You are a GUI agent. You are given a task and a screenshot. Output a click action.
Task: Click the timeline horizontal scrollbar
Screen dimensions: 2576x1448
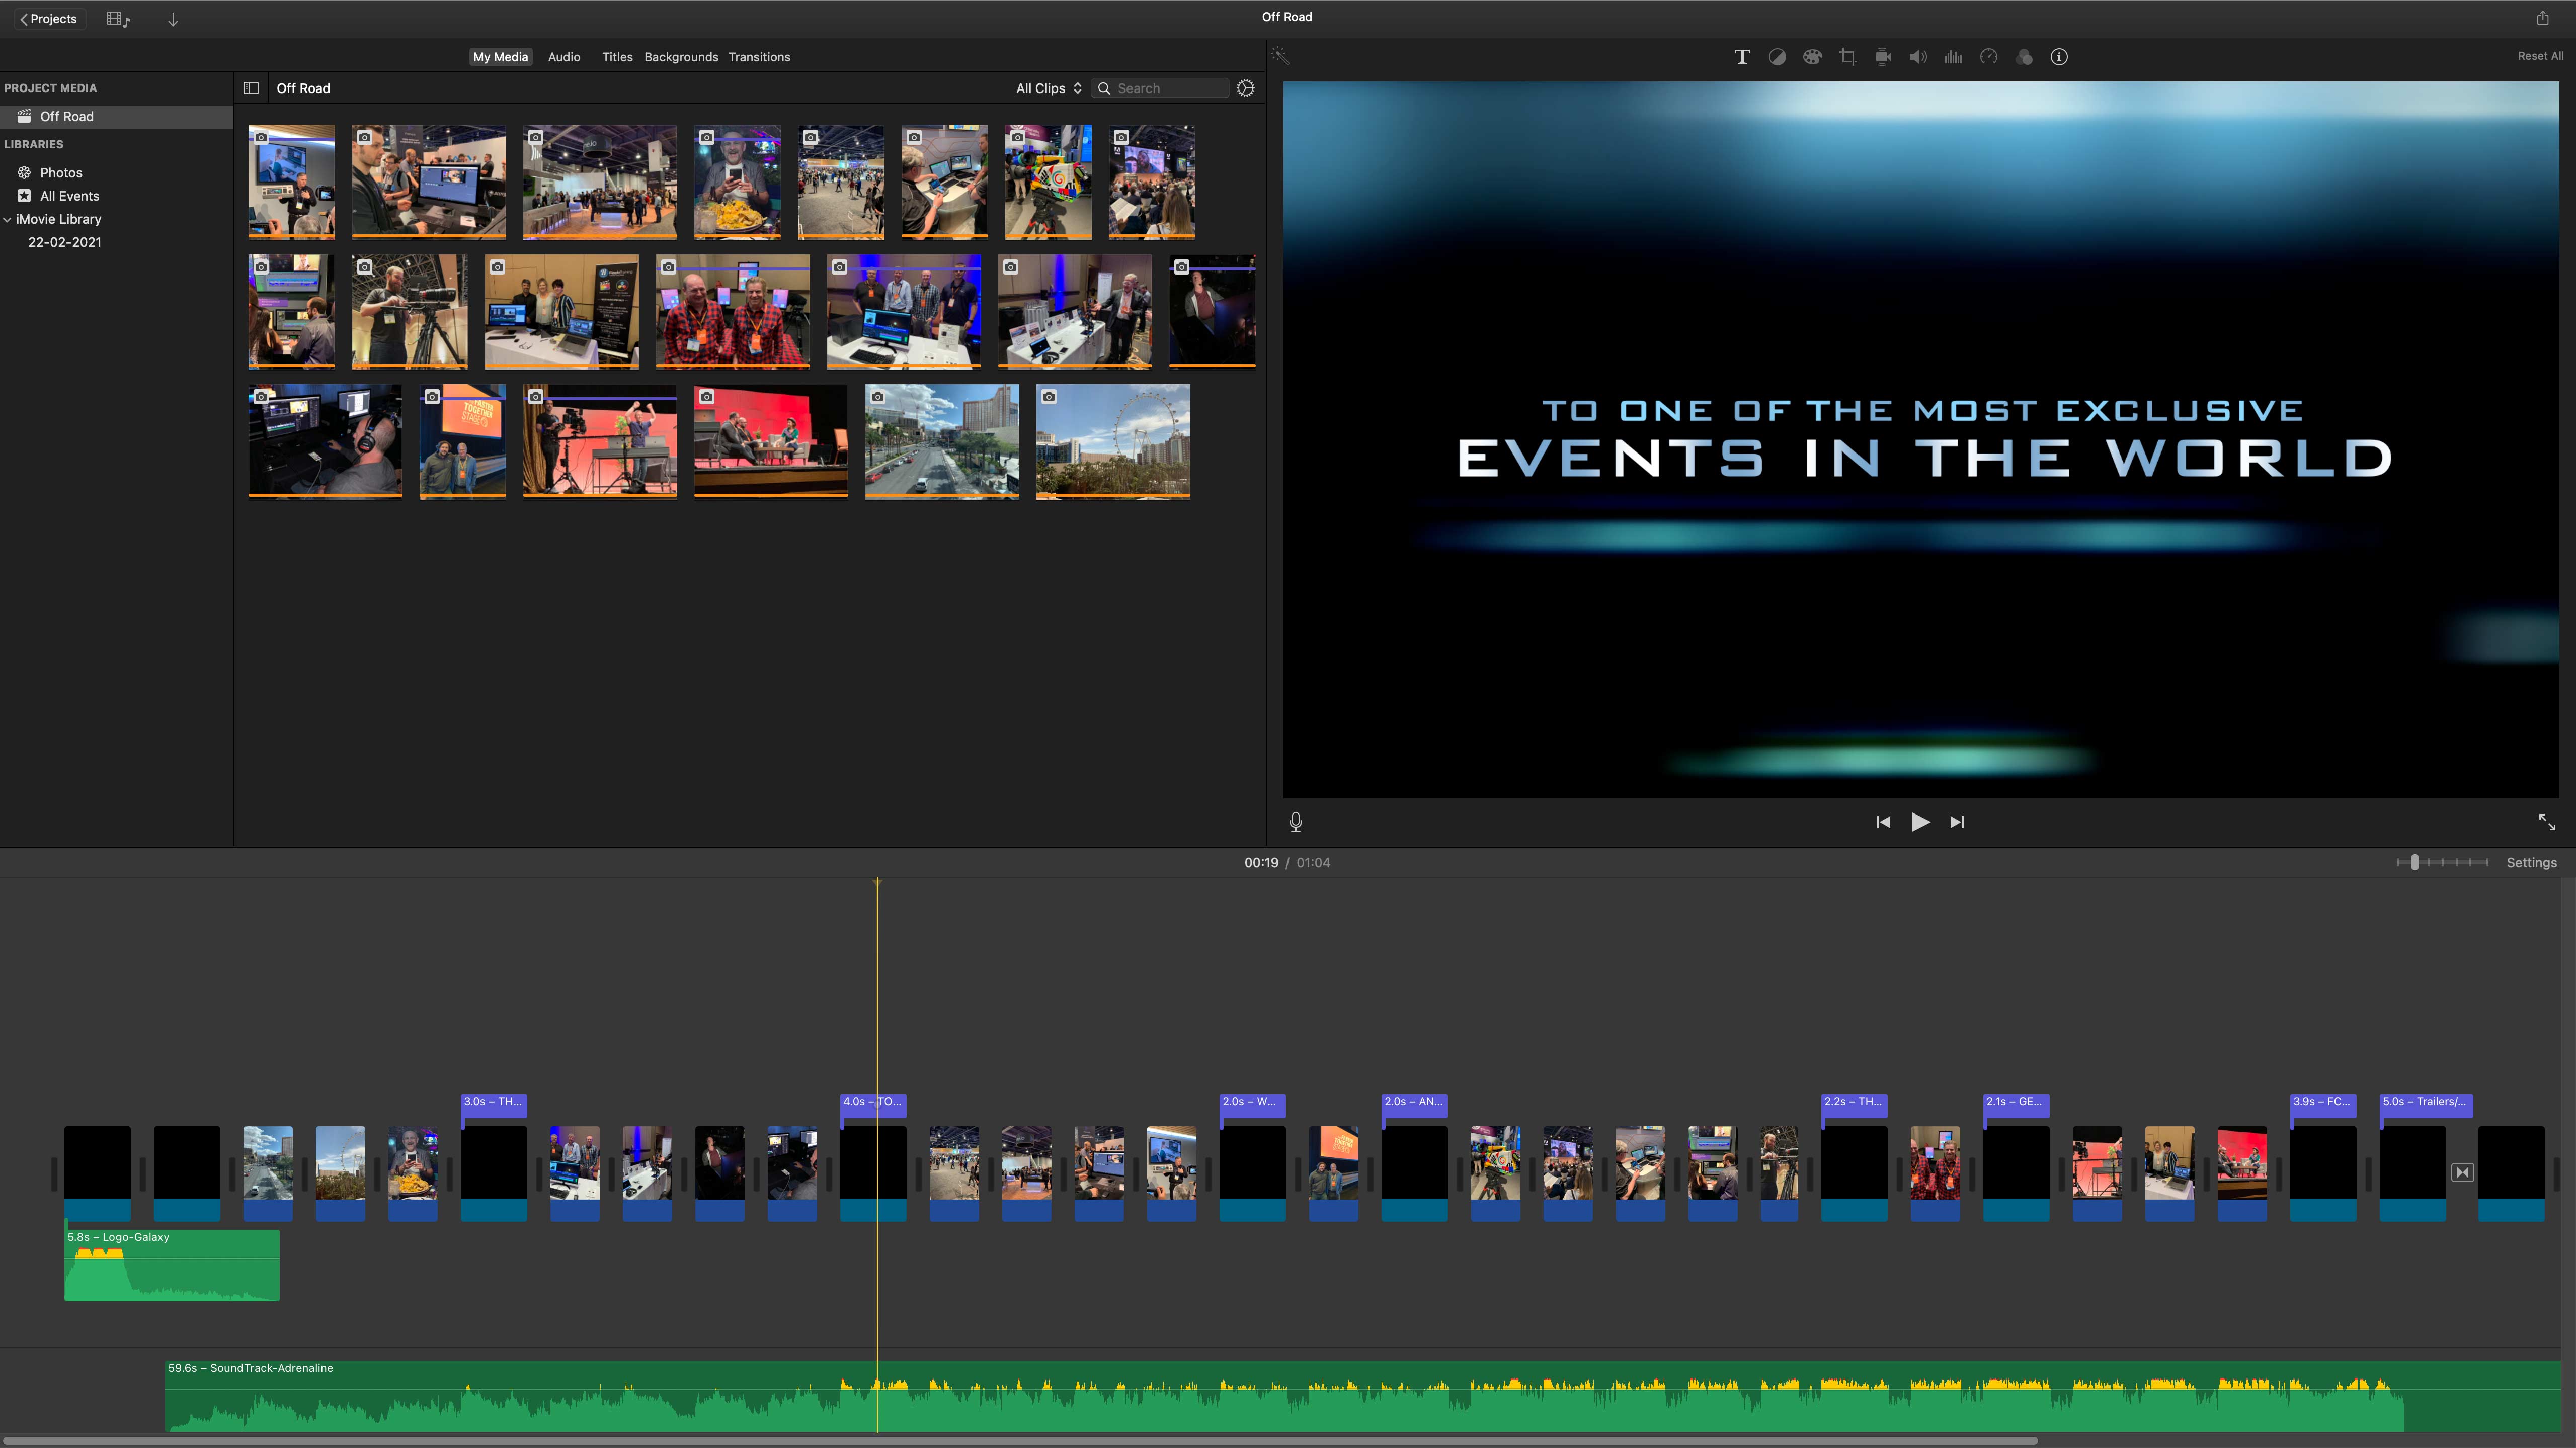tap(1020, 1441)
